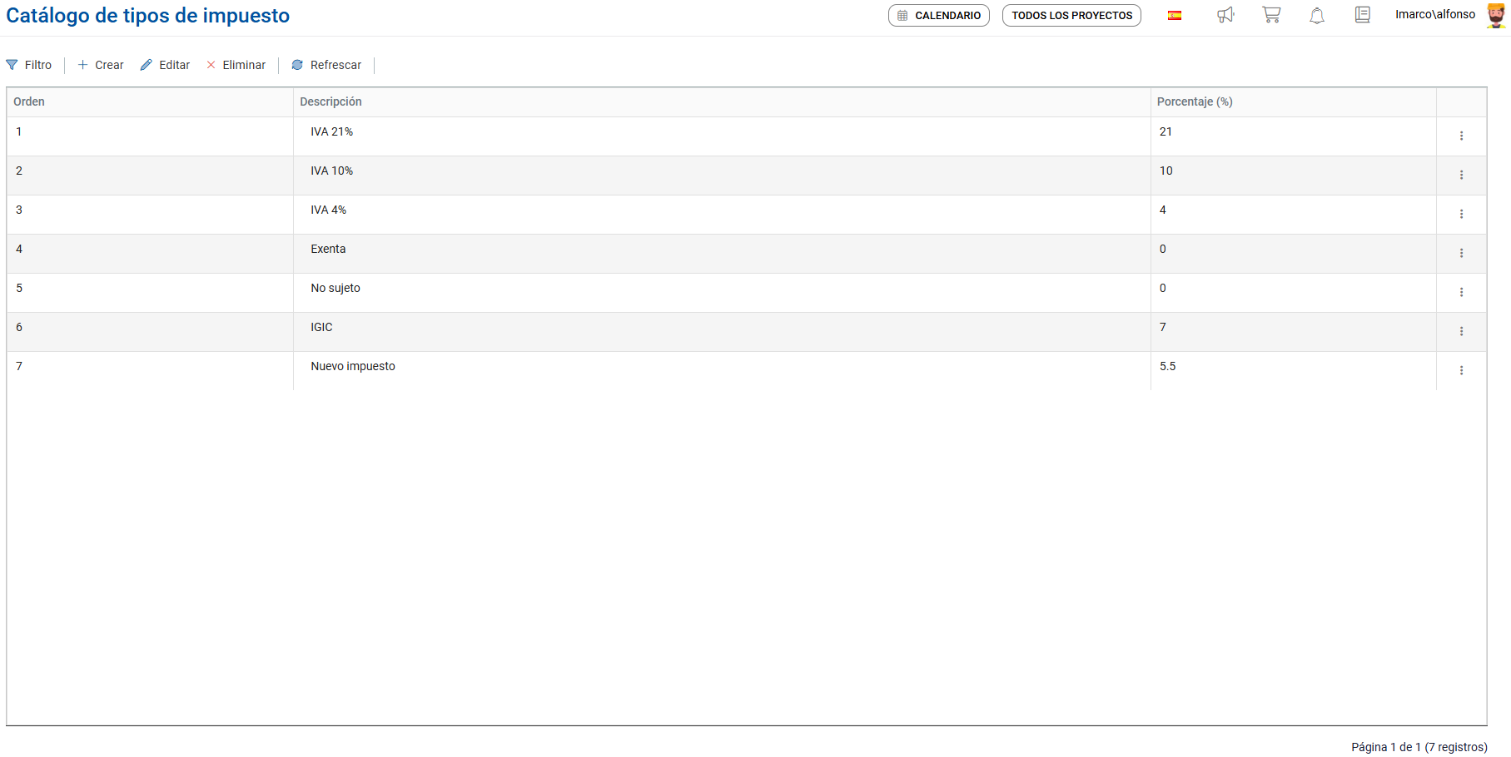This screenshot has width=1511, height=757.
Task: Open the CALENDARIO button
Action: pyautogui.click(x=938, y=16)
